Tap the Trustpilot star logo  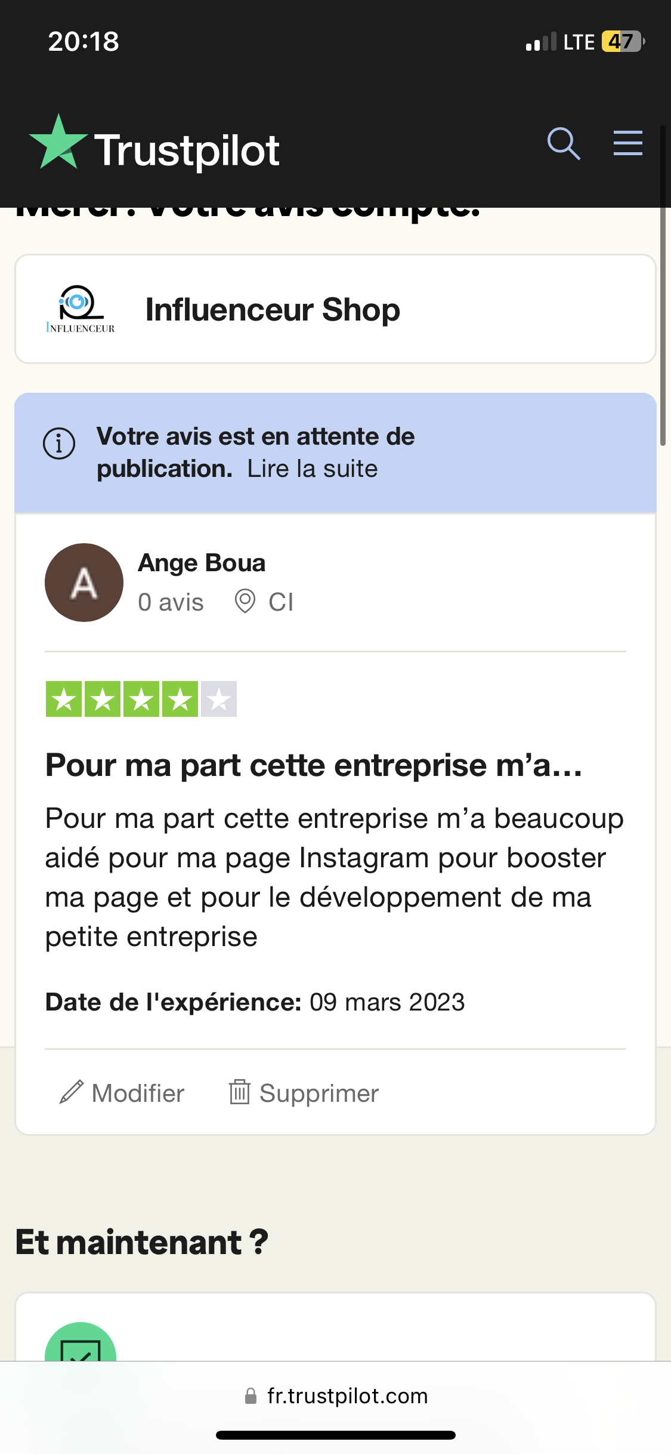[58, 143]
